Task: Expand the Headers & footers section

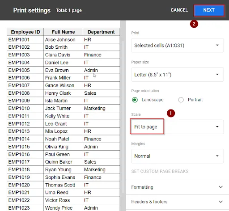Action: point(178,202)
